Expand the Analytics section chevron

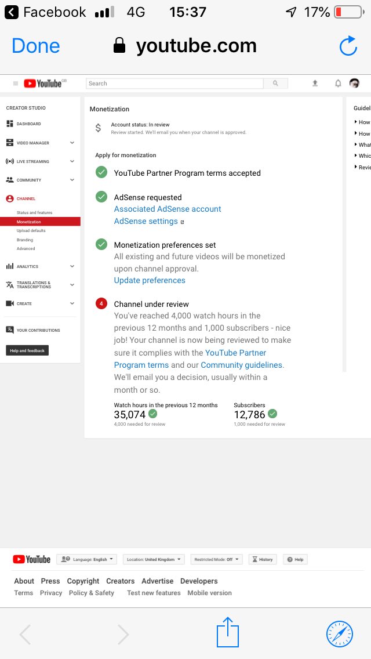pyautogui.click(x=72, y=266)
